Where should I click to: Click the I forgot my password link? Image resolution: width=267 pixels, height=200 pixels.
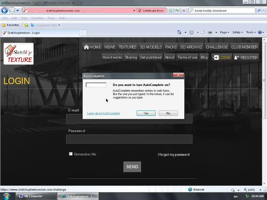coord(174,155)
